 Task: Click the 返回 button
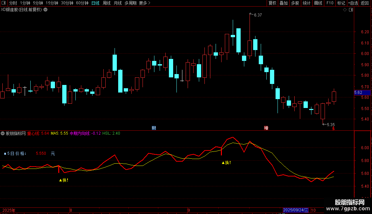[x=365, y=3]
